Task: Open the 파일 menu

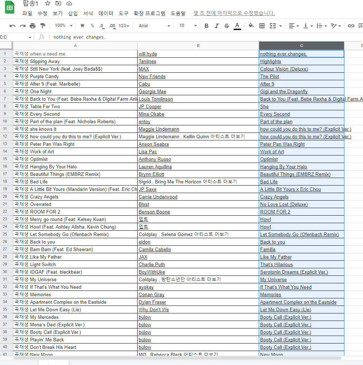Action: pyautogui.click(x=27, y=13)
